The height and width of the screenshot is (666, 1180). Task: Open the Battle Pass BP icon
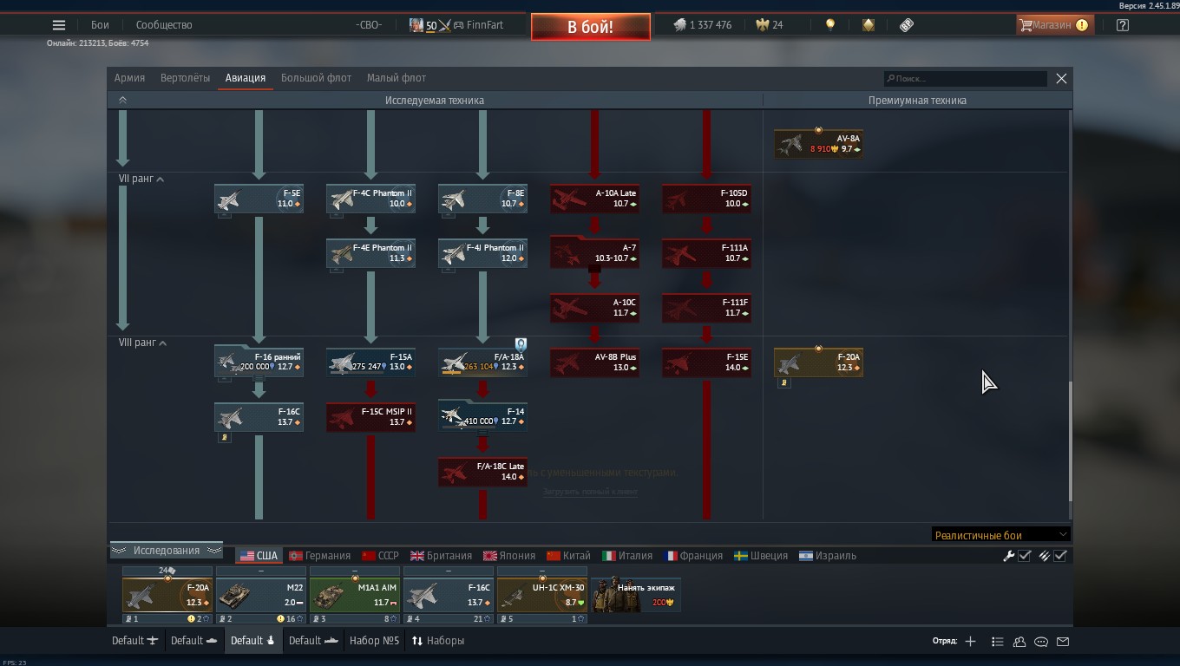tap(907, 25)
